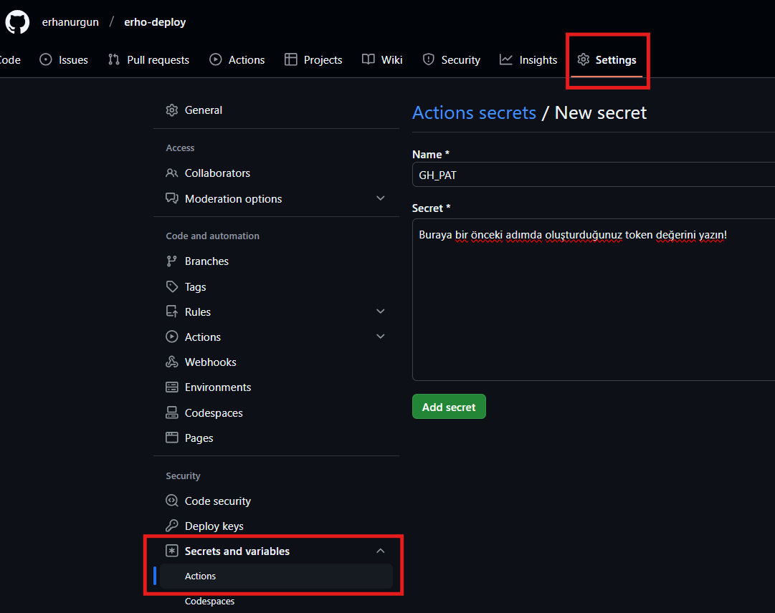Image resolution: width=775 pixels, height=613 pixels.
Task: Select Codespaces under Secrets and variables
Action: (x=209, y=601)
